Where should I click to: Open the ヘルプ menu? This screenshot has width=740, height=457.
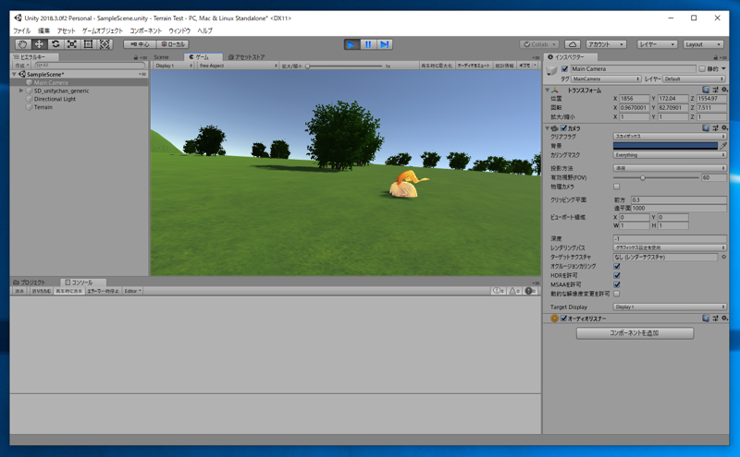coord(204,30)
